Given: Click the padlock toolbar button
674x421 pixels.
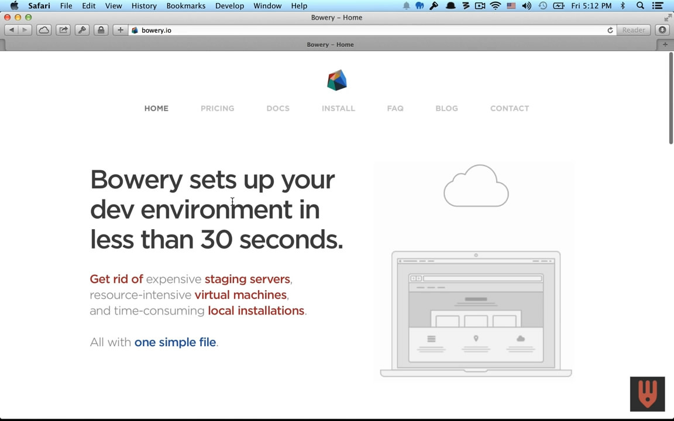Looking at the screenshot, I should 101,30.
